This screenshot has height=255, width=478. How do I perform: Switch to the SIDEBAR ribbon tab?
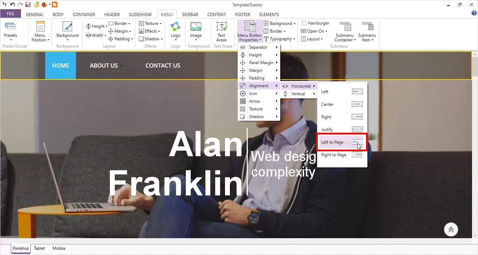[x=190, y=14]
